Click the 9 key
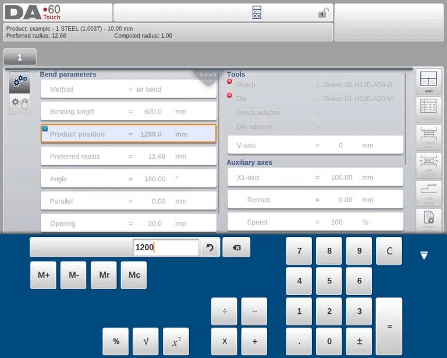The image size is (447, 358). pos(359,251)
